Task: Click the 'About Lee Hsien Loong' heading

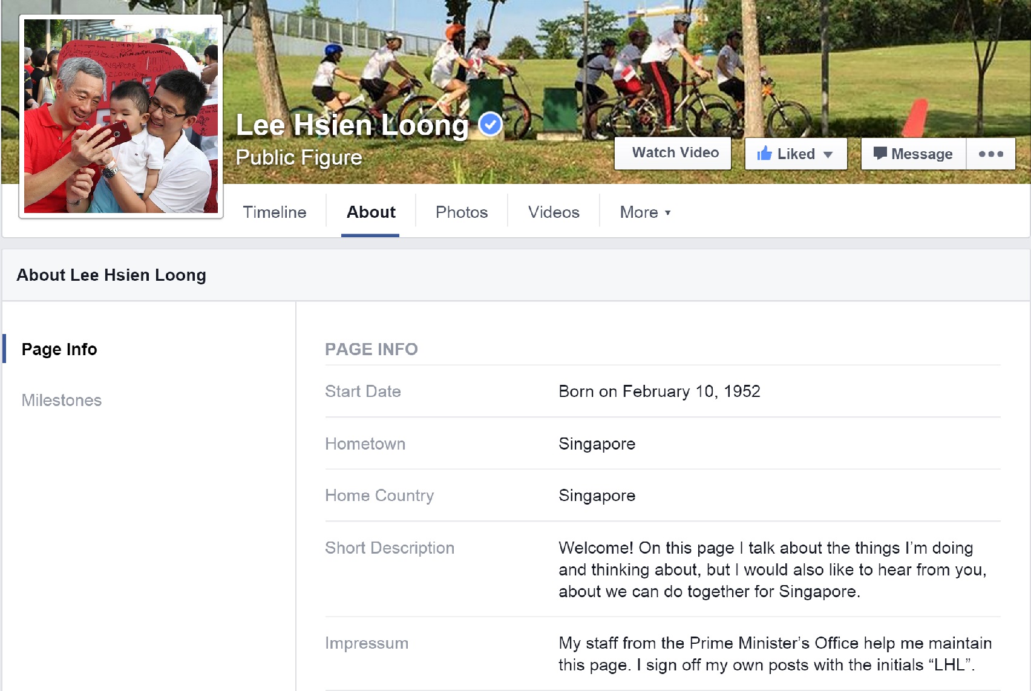Action: [x=111, y=275]
